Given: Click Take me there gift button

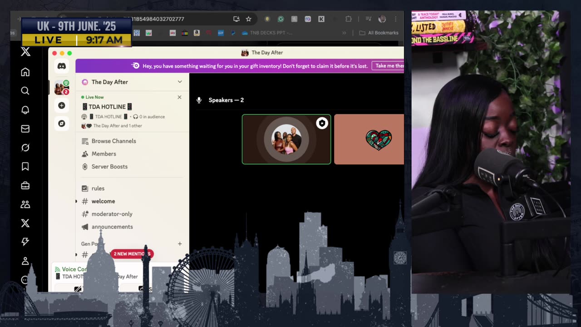Looking at the screenshot, I should coord(388,66).
